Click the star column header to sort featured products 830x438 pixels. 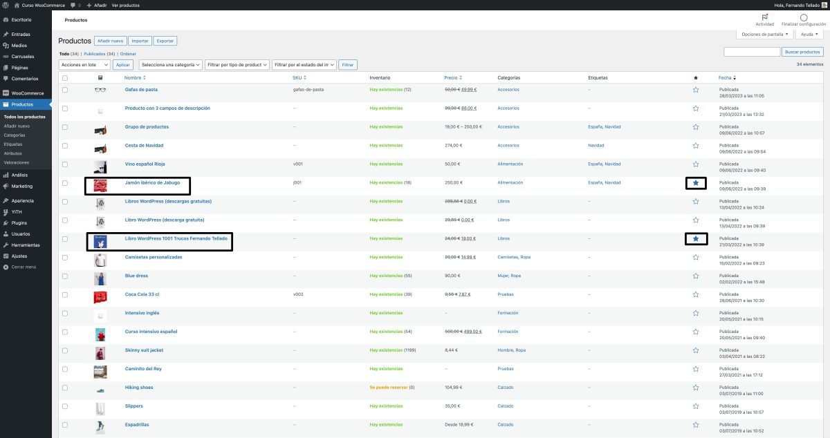[695, 77]
